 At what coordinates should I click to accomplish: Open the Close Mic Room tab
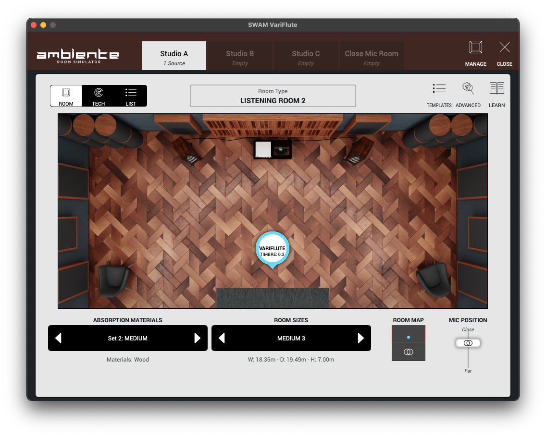point(372,56)
